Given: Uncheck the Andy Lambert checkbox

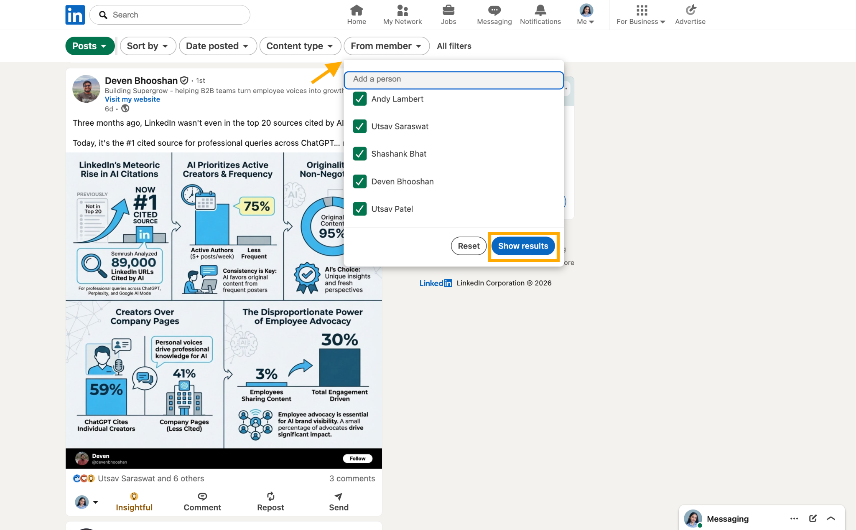Looking at the screenshot, I should 360,99.
